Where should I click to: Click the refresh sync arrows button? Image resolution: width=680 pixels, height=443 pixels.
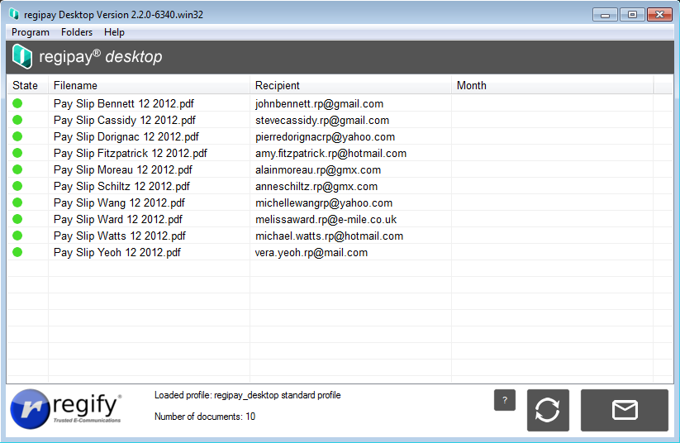tap(548, 410)
